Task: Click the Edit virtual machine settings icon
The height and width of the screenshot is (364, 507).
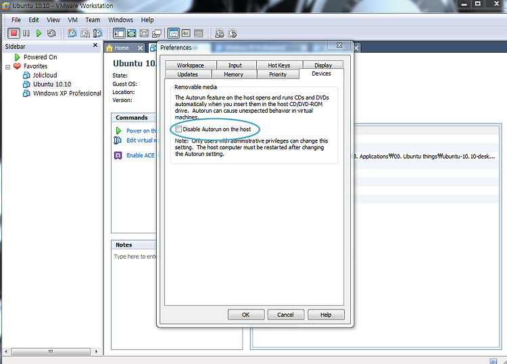Action: tap(118, 140)
